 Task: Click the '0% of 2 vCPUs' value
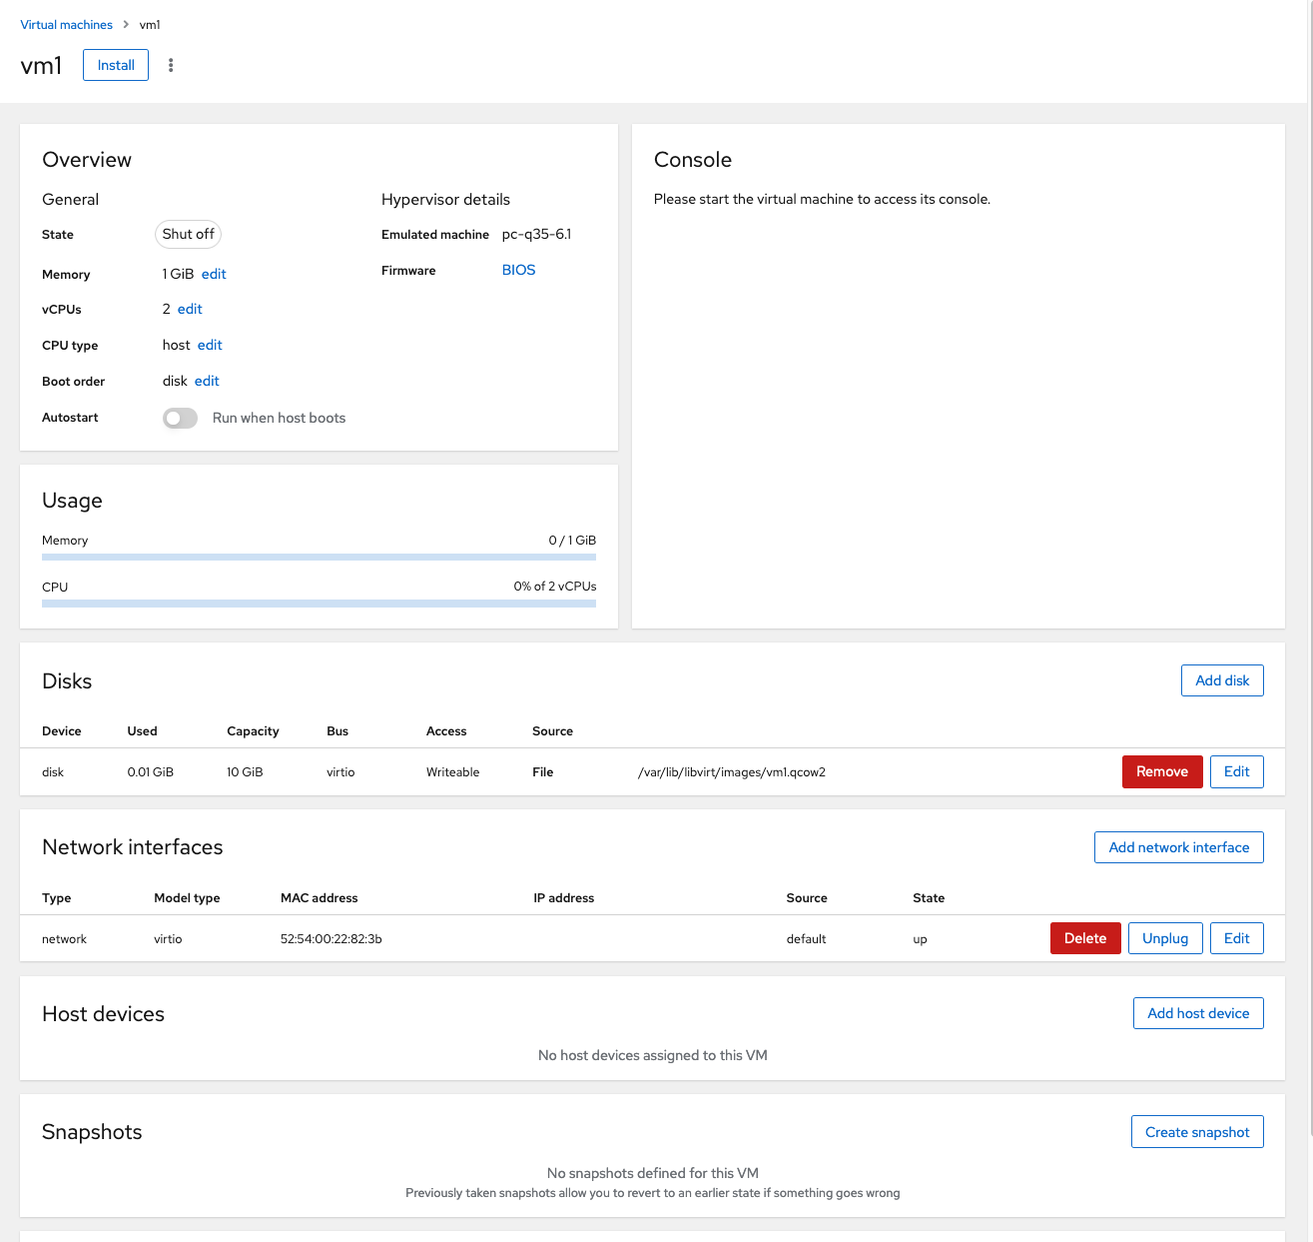click(555, 587)
